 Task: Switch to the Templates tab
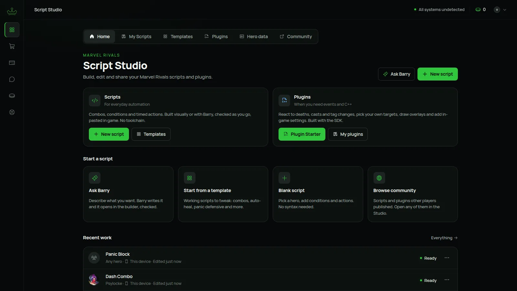click(178, 37)
